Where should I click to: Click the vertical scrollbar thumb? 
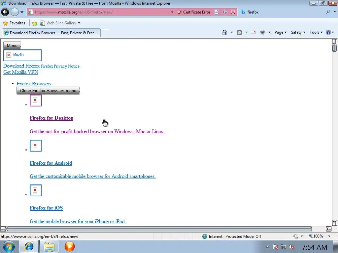334,48
